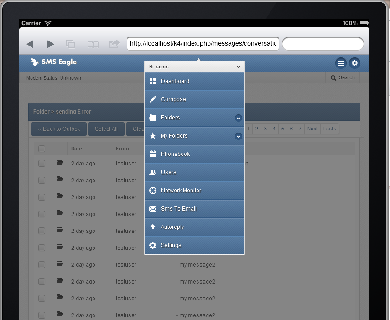Viewport: 390px width, 320px height.
Task: Go to page 7
Action: point(300,129)
